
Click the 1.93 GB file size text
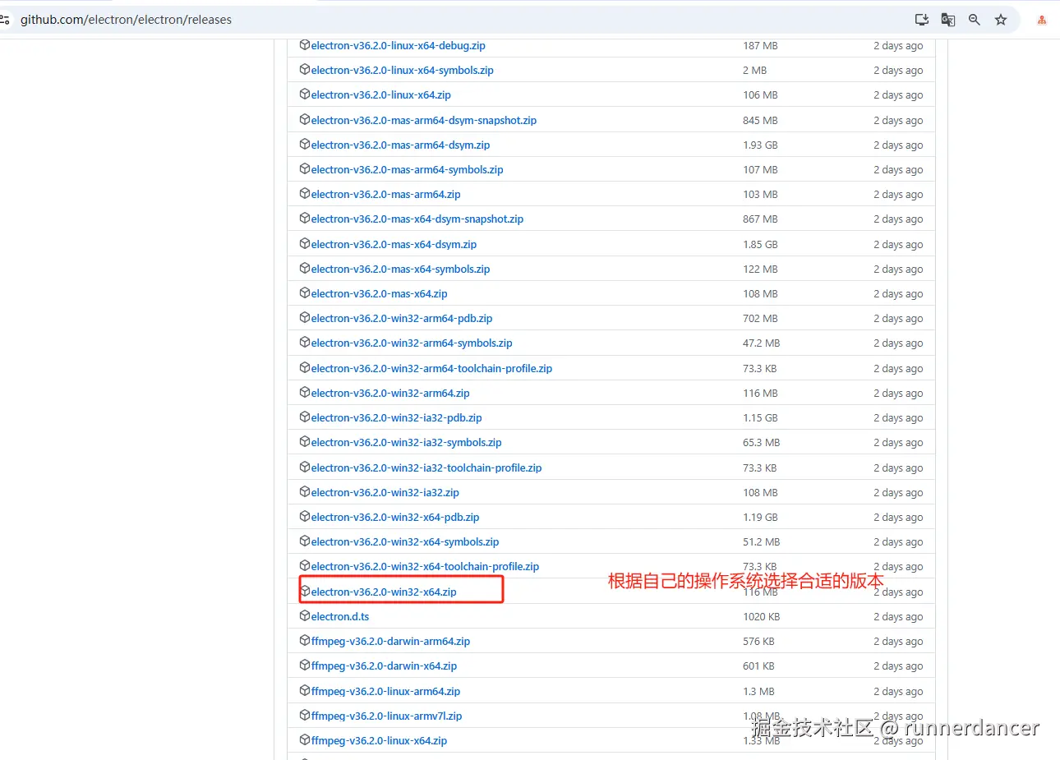(x=760, y=145)
